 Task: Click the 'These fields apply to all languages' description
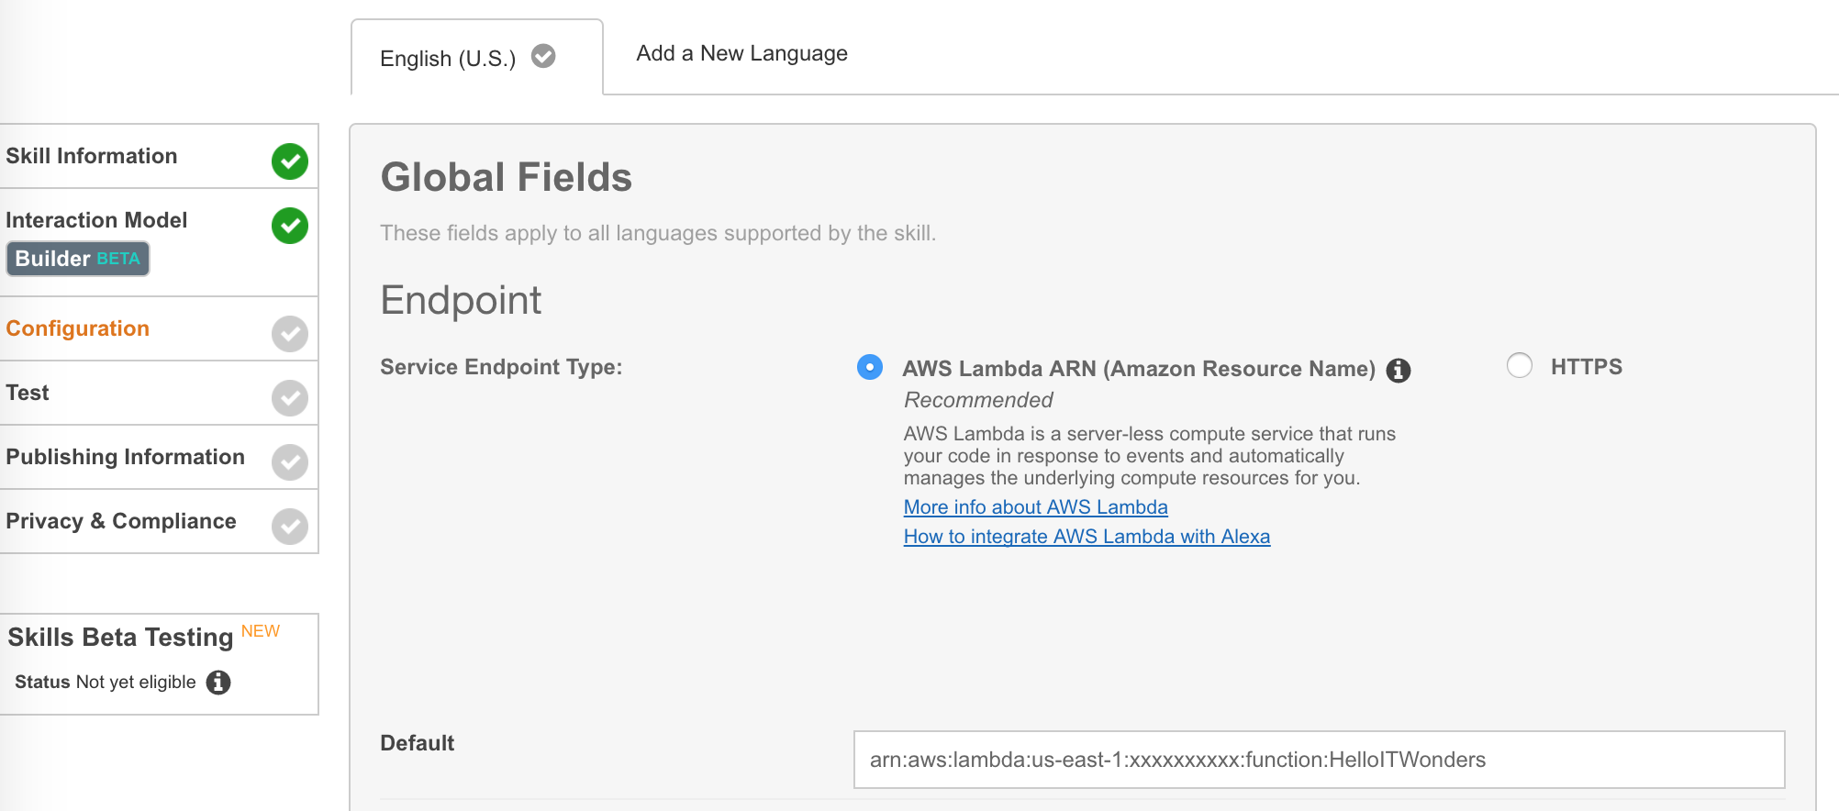click(x=658, y=233)
